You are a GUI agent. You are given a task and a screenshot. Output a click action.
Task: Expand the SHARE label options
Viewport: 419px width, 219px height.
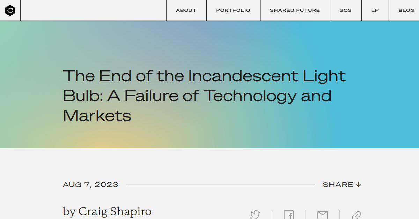(x=338, y=184)
